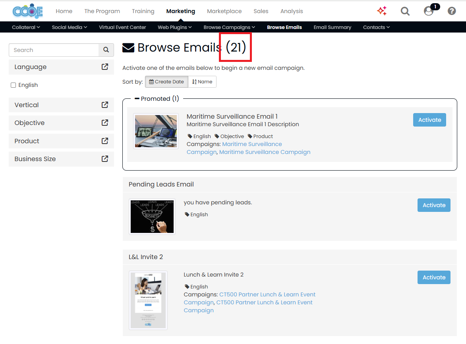Activate the Pending Leads Email

click(x=434, y=205)
